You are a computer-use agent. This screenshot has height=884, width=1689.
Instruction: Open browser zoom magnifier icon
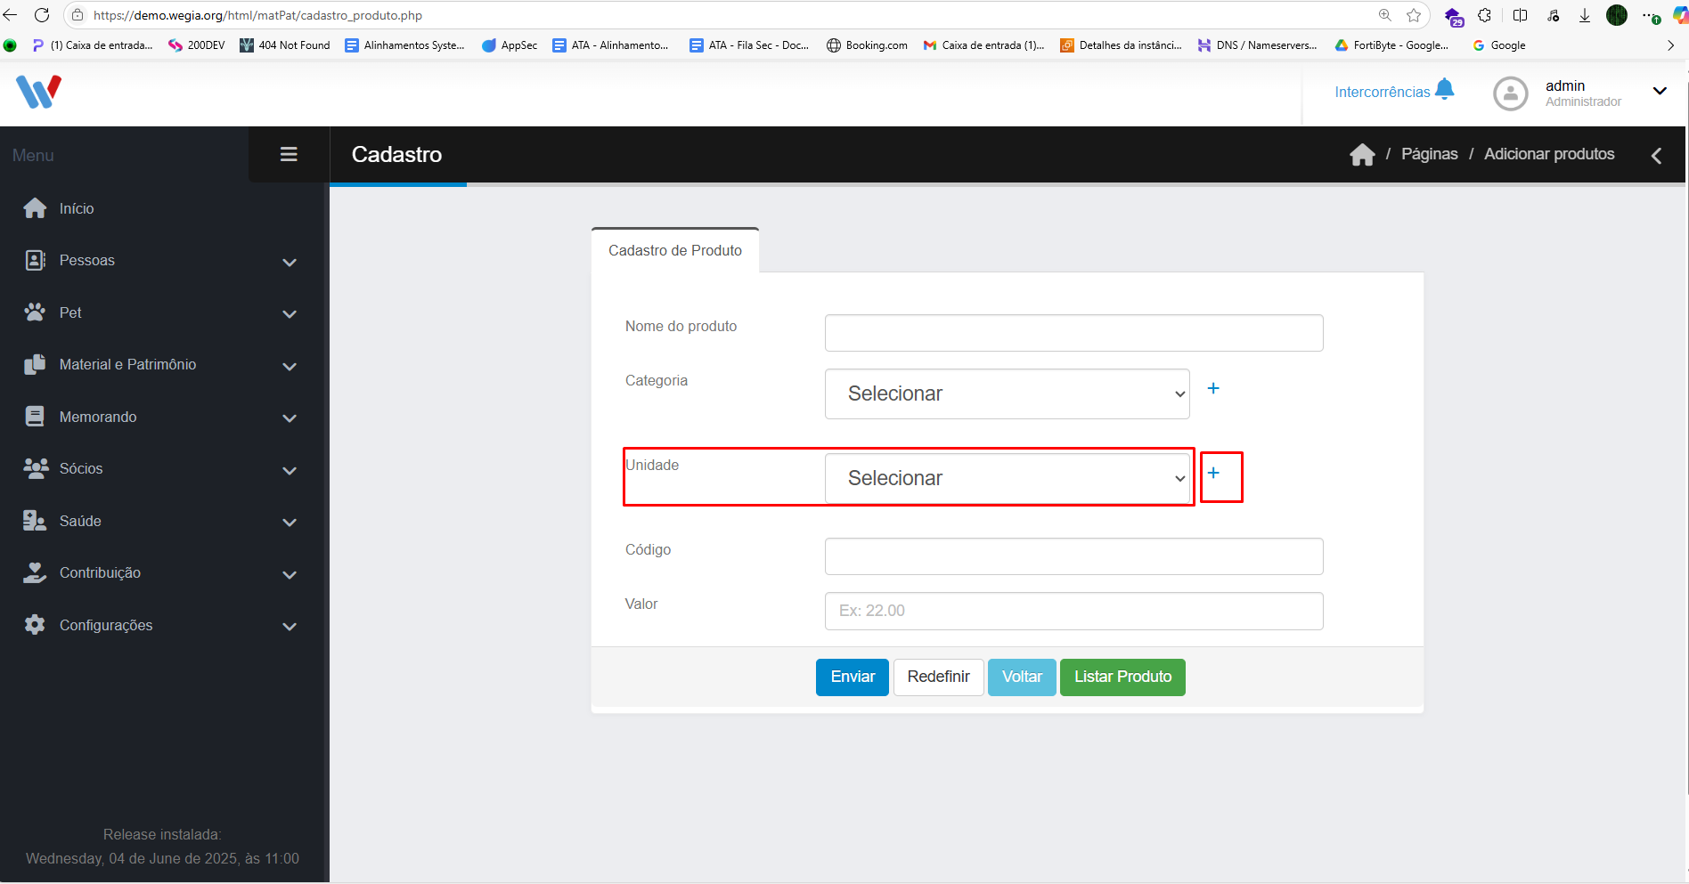coord(1384,15)
